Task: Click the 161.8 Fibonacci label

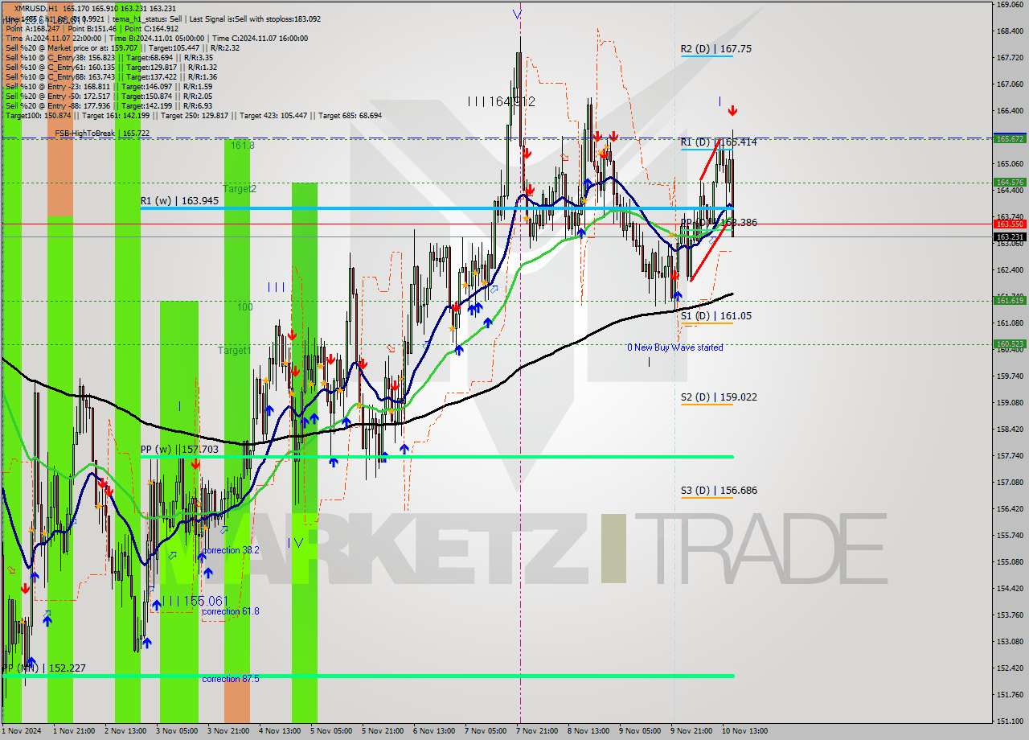Action: tap(242, 146)
